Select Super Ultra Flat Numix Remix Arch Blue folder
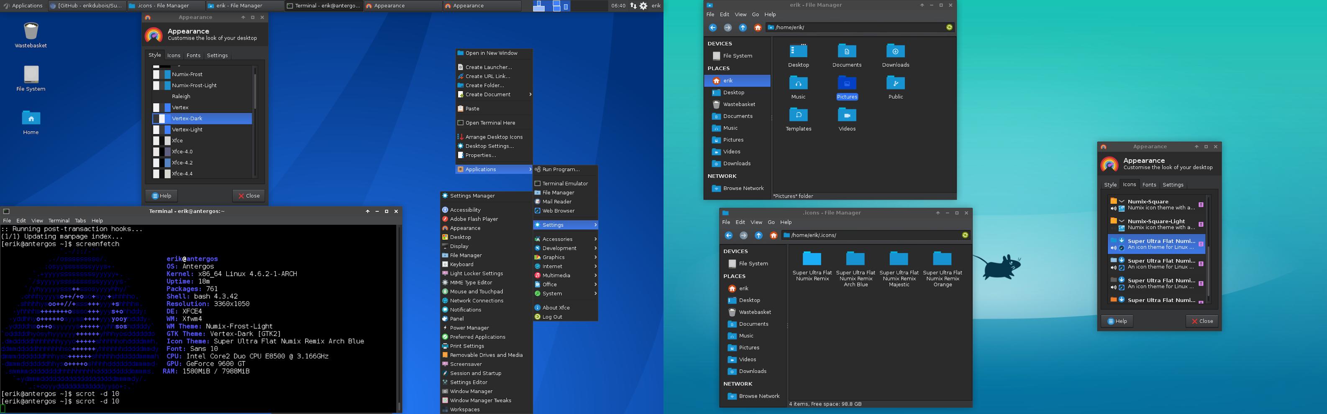This screenshot has width=1327, height=414. coord(856,269)
